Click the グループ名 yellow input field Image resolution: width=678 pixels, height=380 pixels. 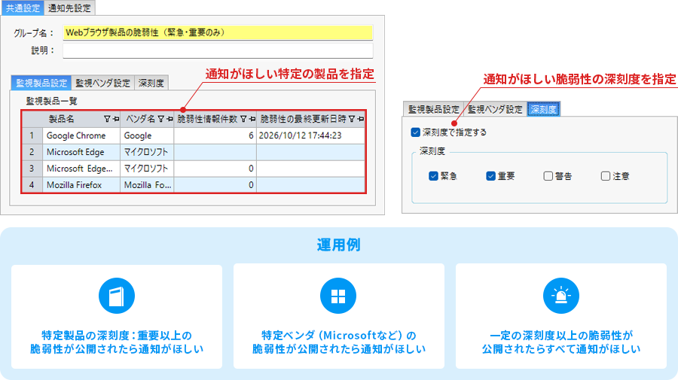pyautogui.click(x=218, y=33)
